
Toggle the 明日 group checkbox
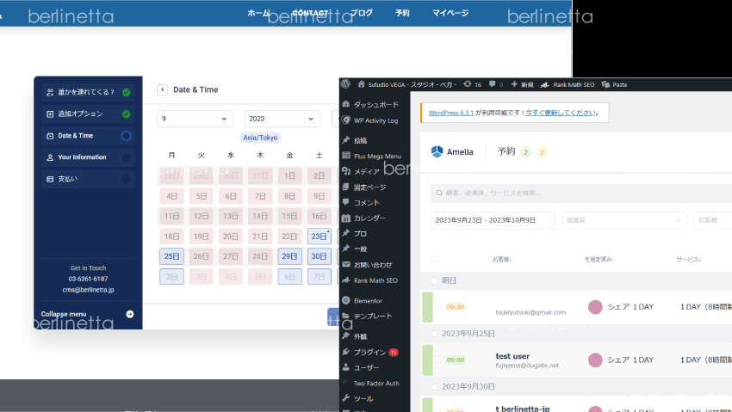point(434,280)
